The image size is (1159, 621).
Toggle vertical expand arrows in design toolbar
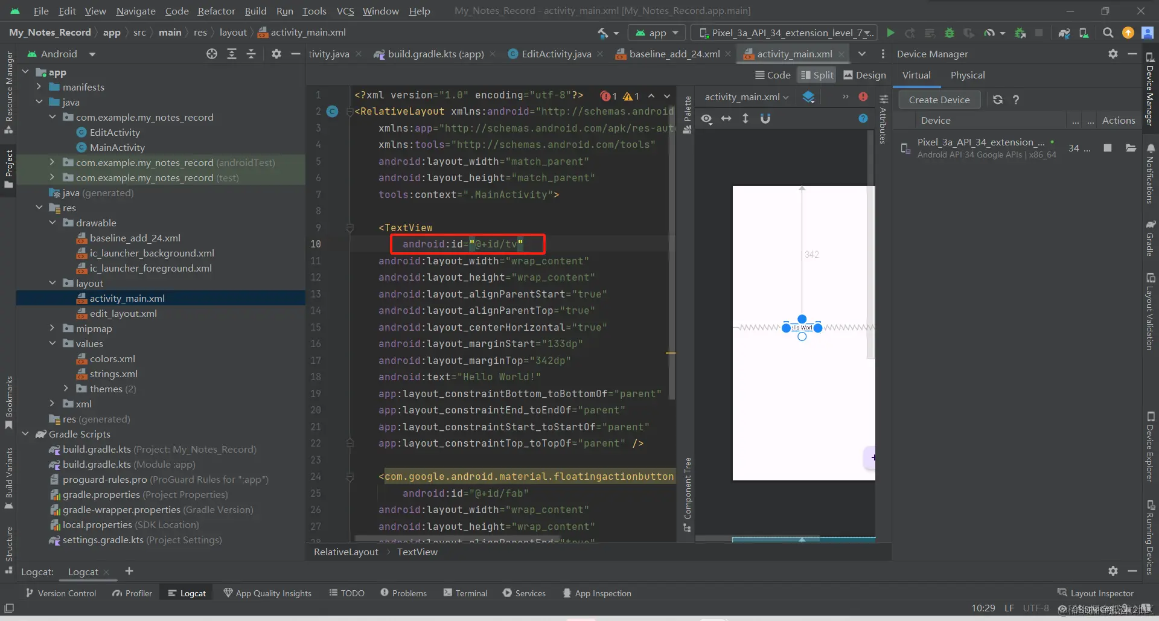746,118
